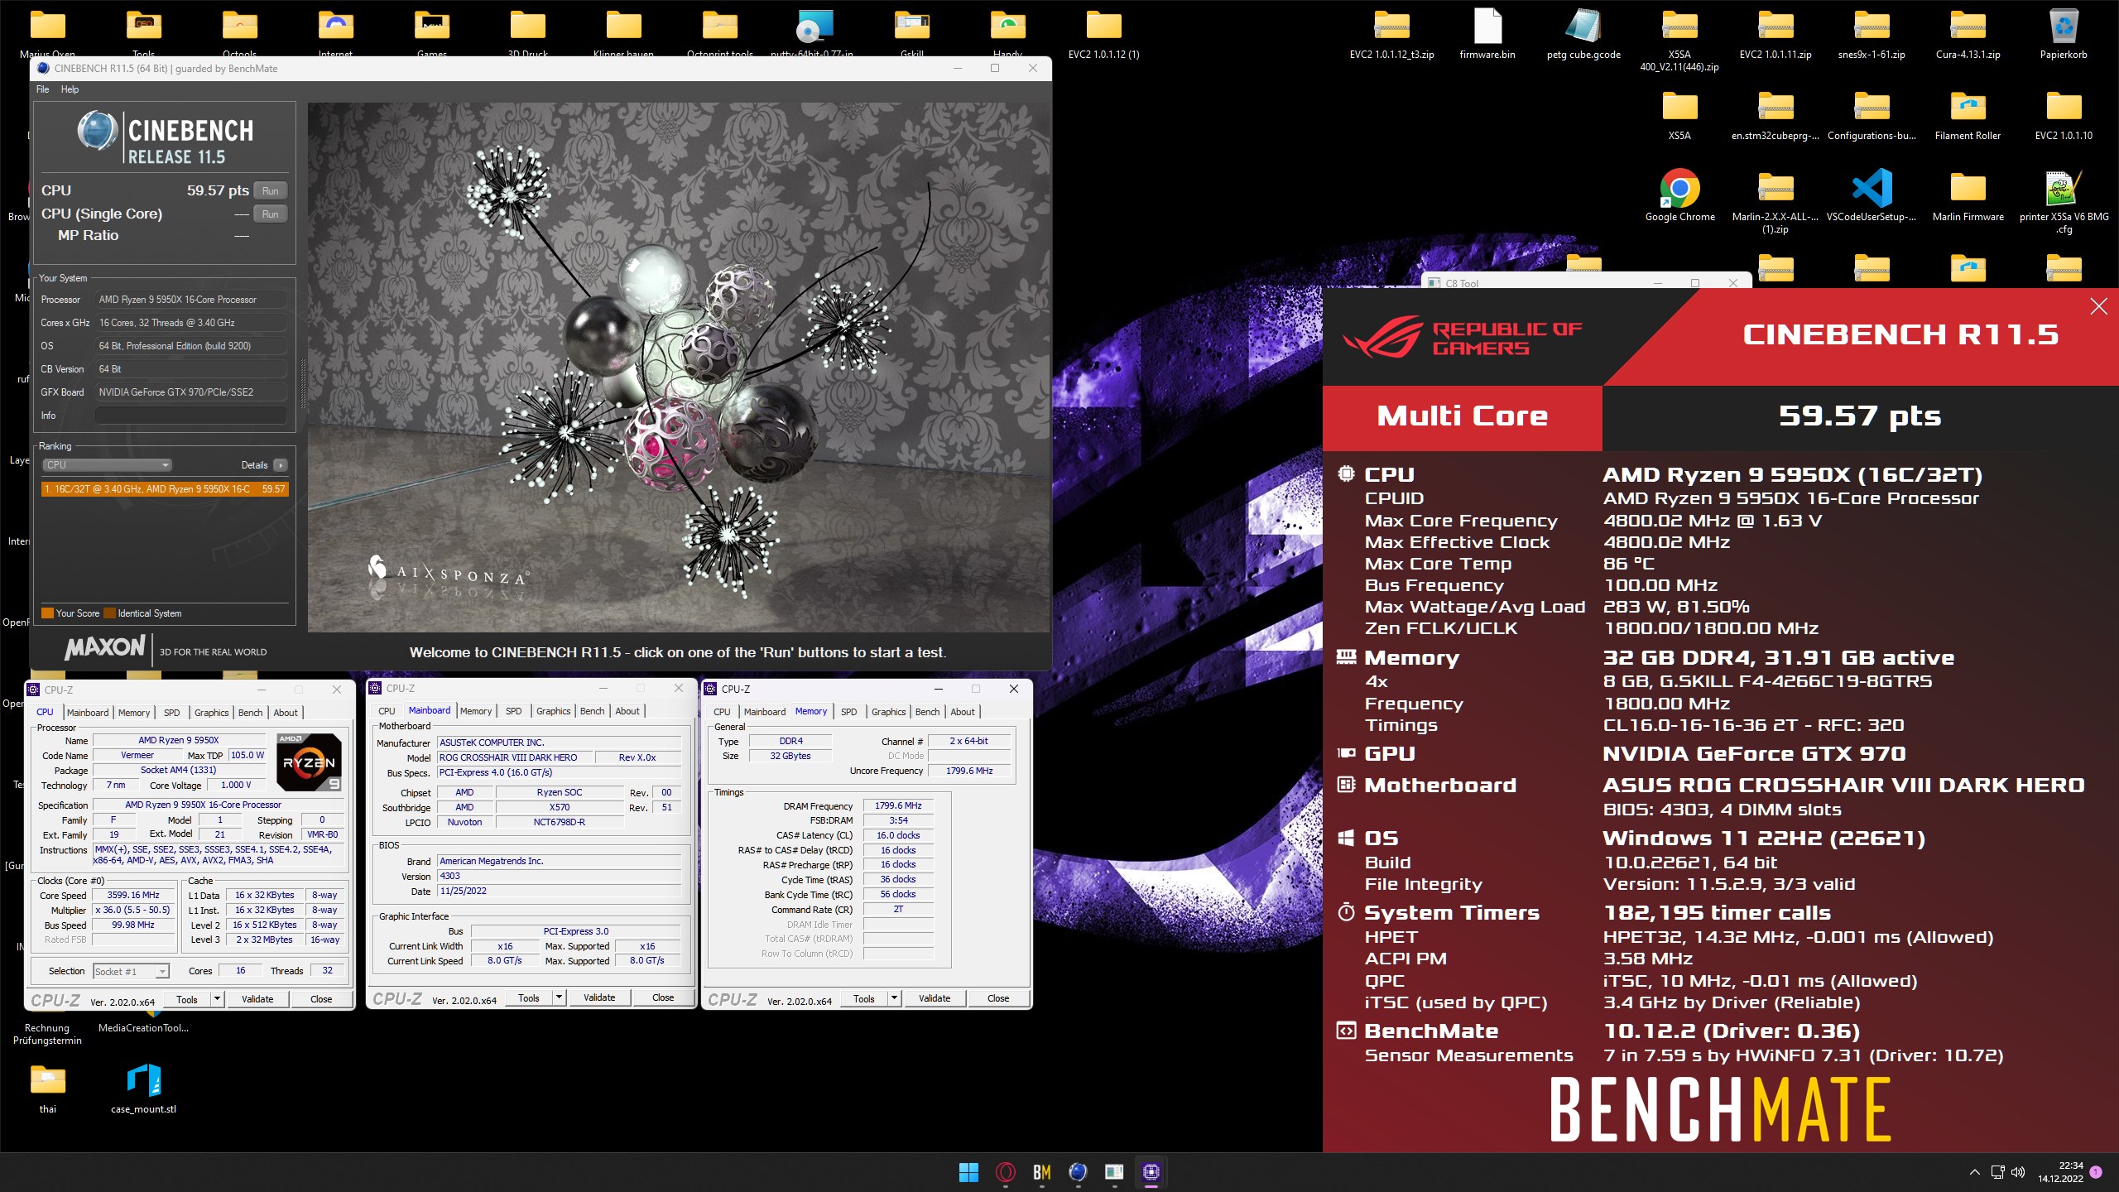Open notification bell in taskbar corner
This screenshot has width=2119, height=1192.
(2096, 1172)
